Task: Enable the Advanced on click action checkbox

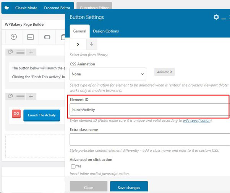Action: click(x=73, y=166)
